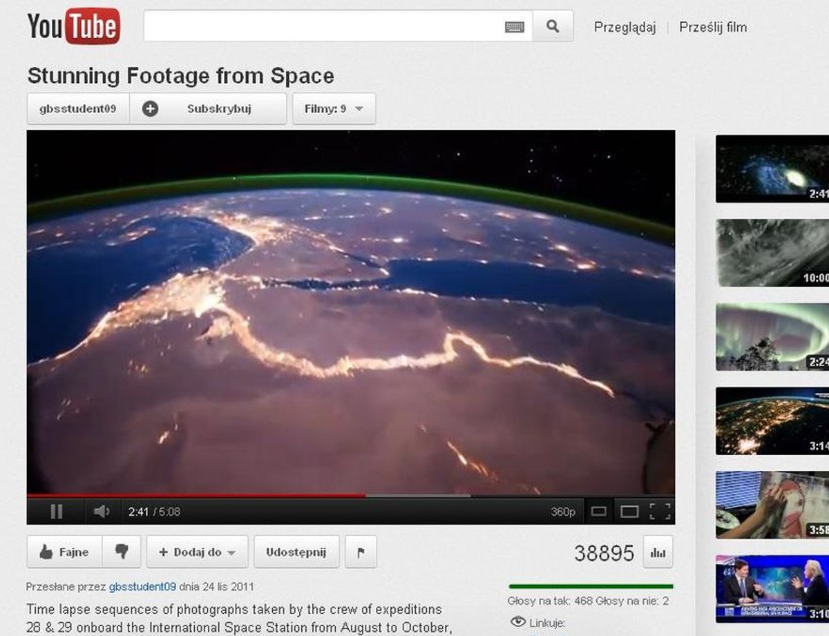Open the Dodaj do dropdown
Screen dimensions: 829x636
click(198, 552)
